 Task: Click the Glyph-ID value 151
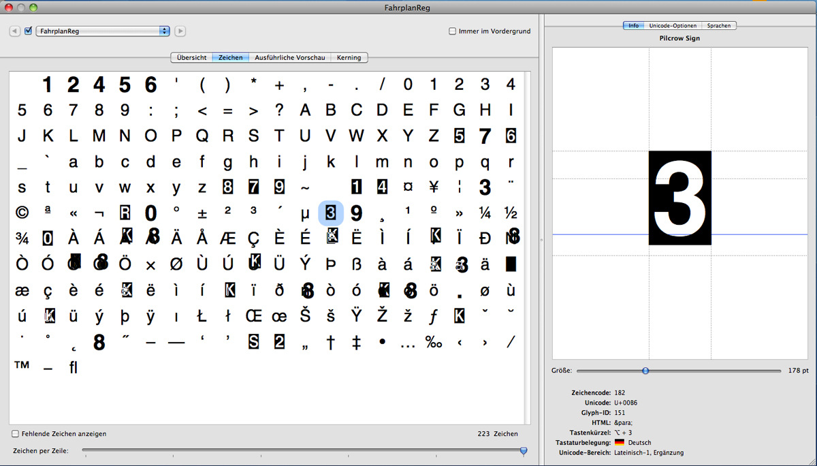pyautogui.click(x=620, y=413)
